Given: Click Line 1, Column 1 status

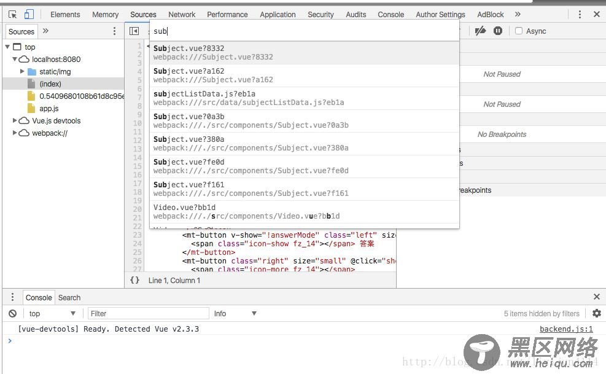Looking at the screenshot, I should tap(174, 281).
